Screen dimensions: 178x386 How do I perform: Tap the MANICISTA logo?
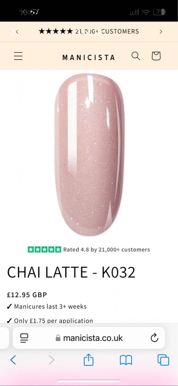point(89,58)
